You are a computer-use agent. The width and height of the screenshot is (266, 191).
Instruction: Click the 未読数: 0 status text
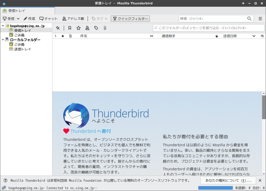[243, 188]
